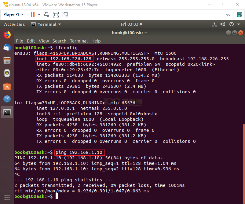This screenshot has width=245, height=204.
Task: Click the terminal scrollbar handle
Action: [244, 164]
